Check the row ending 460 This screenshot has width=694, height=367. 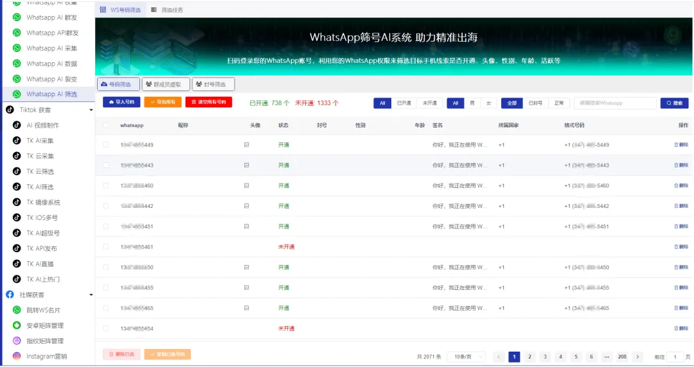(x=106, y=185)
